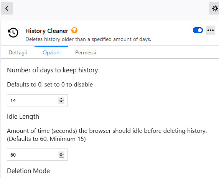Decrease days to keep history with down arrow
The height and width of the screenshot is (178, 219).
point(61,102)
